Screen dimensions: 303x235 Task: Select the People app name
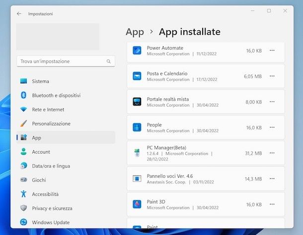[154, 125]
